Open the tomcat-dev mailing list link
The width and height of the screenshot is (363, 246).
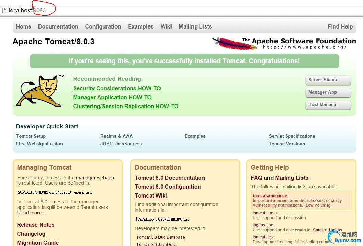pos(263,237)
